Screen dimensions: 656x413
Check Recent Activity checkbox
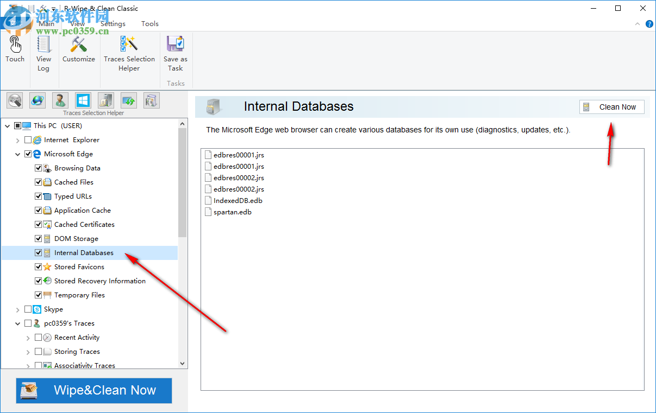(39, 338)
